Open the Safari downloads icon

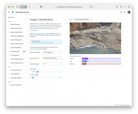click(x=117, y=7)
